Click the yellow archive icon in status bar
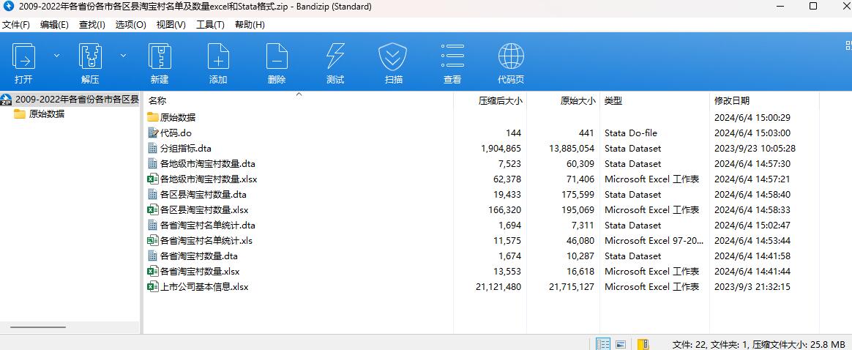852x350 pixels. coord(643,344)
